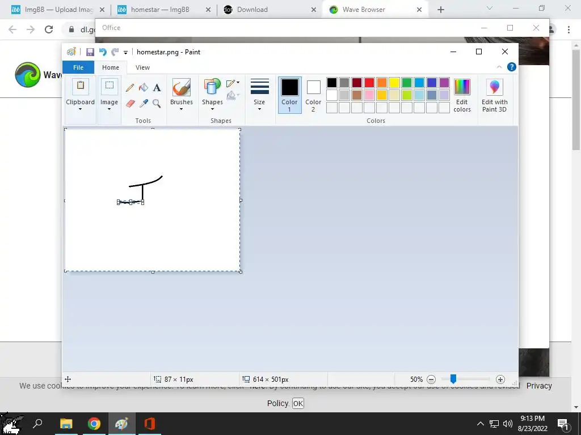
Task: Click the zoom in plus button
Action: tap(500, 379)
